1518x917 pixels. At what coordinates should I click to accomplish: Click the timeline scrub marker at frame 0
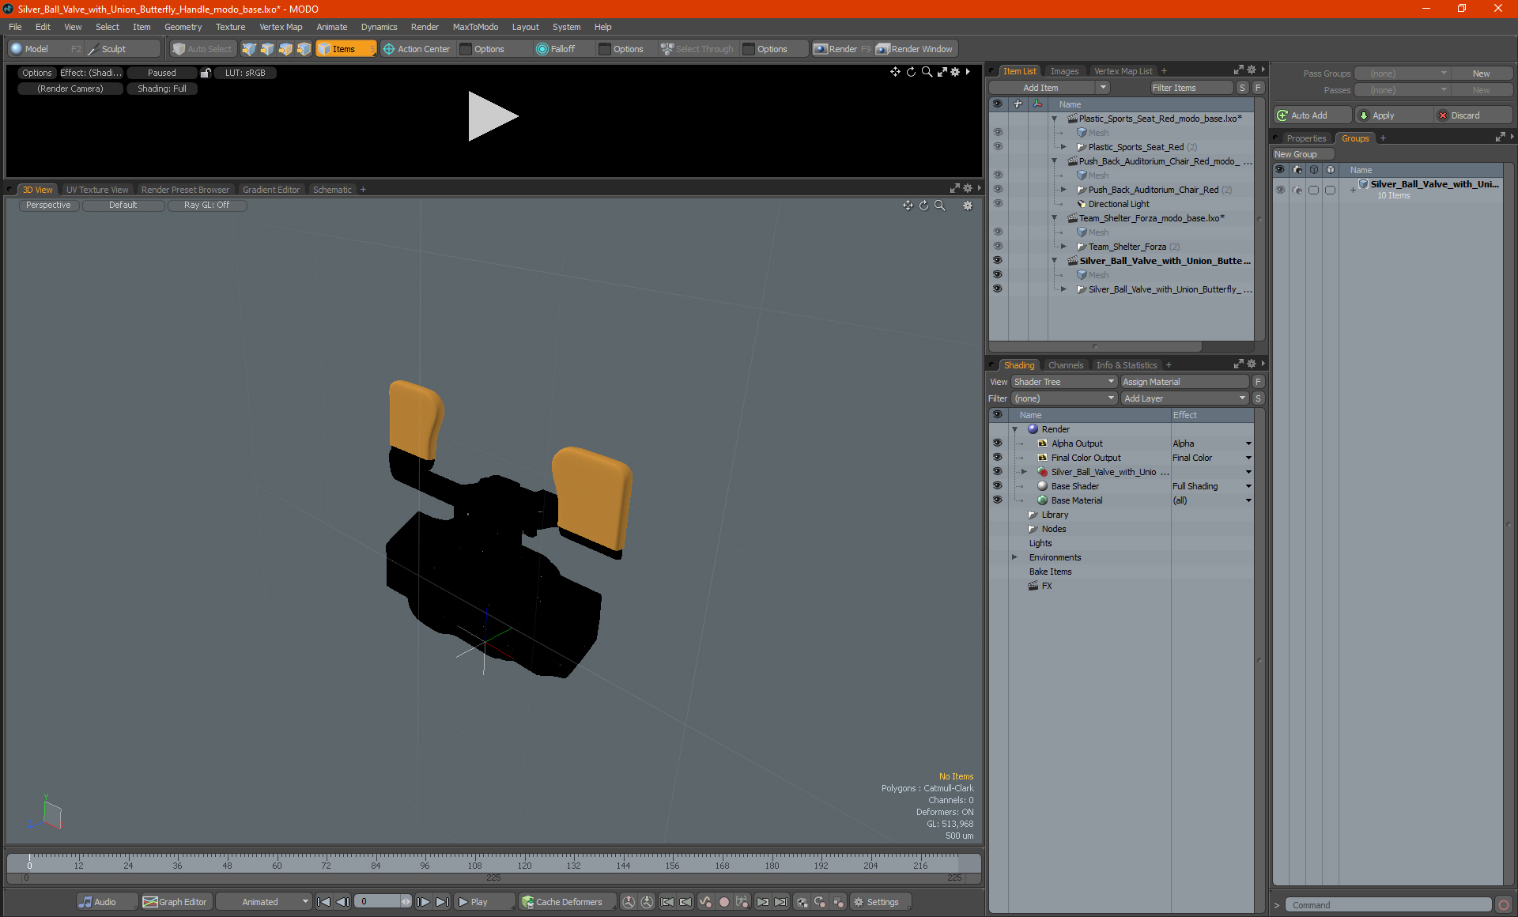coord(29,862)
